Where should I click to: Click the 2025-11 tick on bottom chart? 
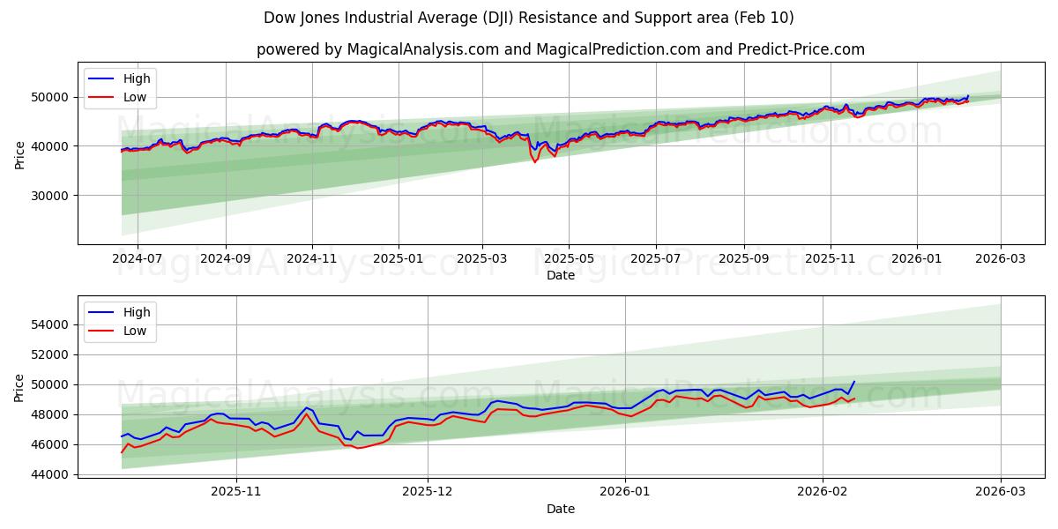pos(235,491)
